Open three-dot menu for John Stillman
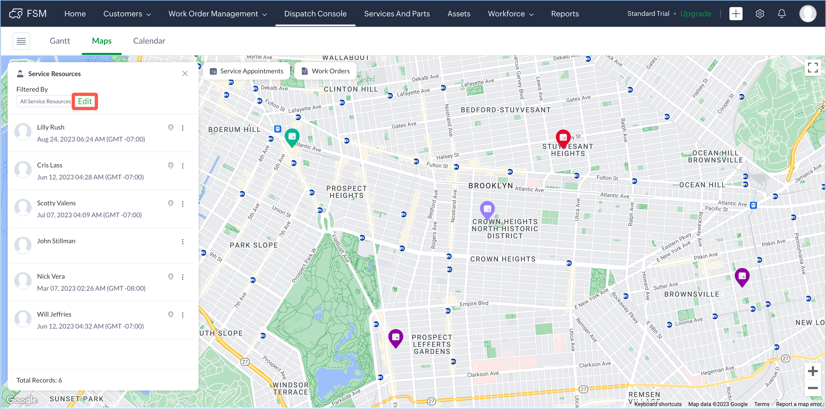 pos(183,242)
